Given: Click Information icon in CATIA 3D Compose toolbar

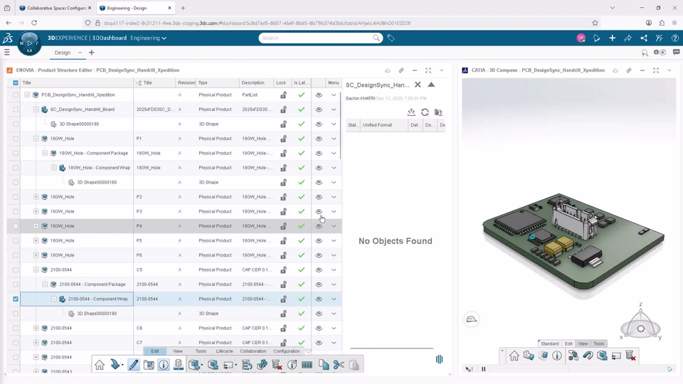Looking at the screenshot, I should [x=557, y=356].
